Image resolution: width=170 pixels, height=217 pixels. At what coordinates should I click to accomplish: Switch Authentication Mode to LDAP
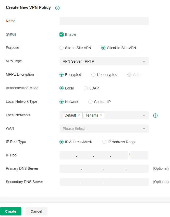coord(86,88)
